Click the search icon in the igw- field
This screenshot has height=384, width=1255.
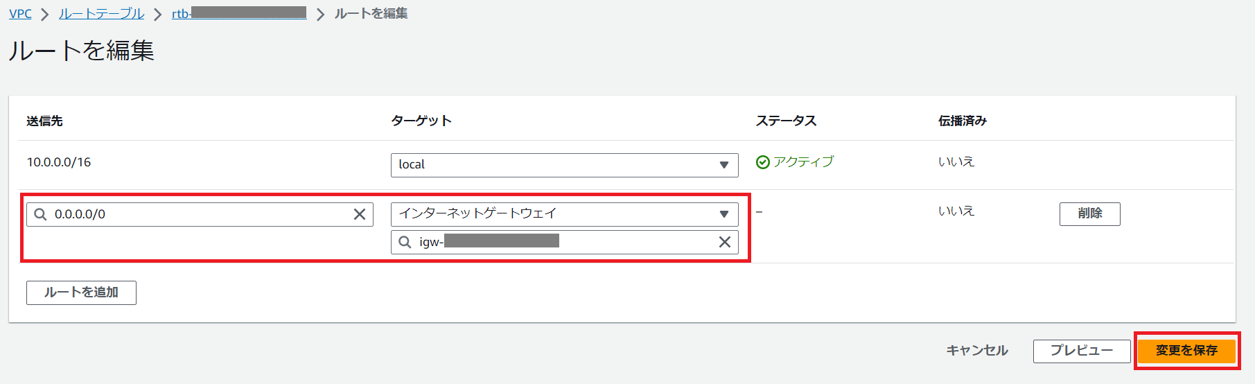click(405, 242)
